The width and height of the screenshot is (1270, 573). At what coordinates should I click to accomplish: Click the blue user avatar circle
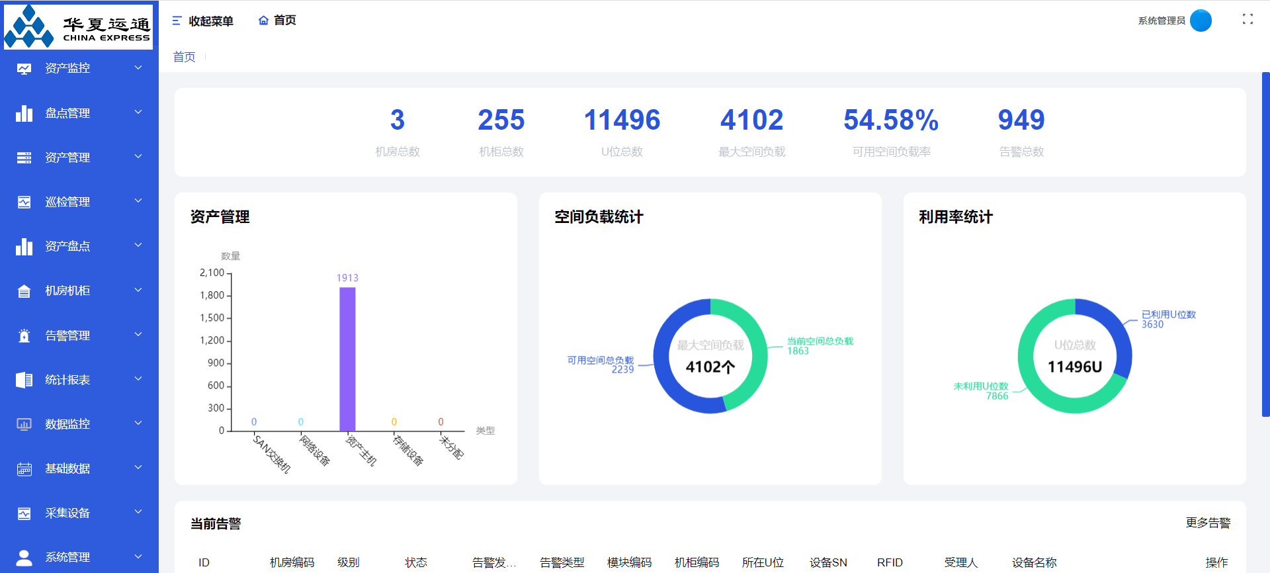[1201, 21]
